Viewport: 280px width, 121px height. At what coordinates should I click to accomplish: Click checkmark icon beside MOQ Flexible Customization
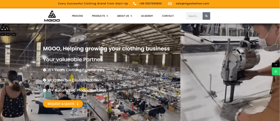coord(45,80)
